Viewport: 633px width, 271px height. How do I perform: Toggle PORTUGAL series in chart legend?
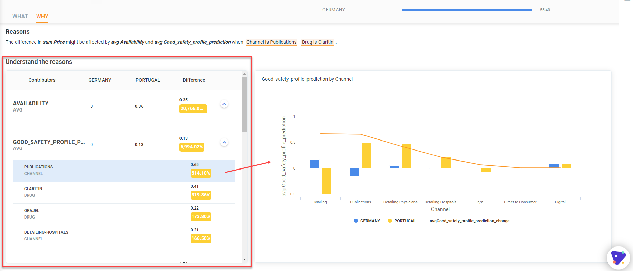coord(401,221)
